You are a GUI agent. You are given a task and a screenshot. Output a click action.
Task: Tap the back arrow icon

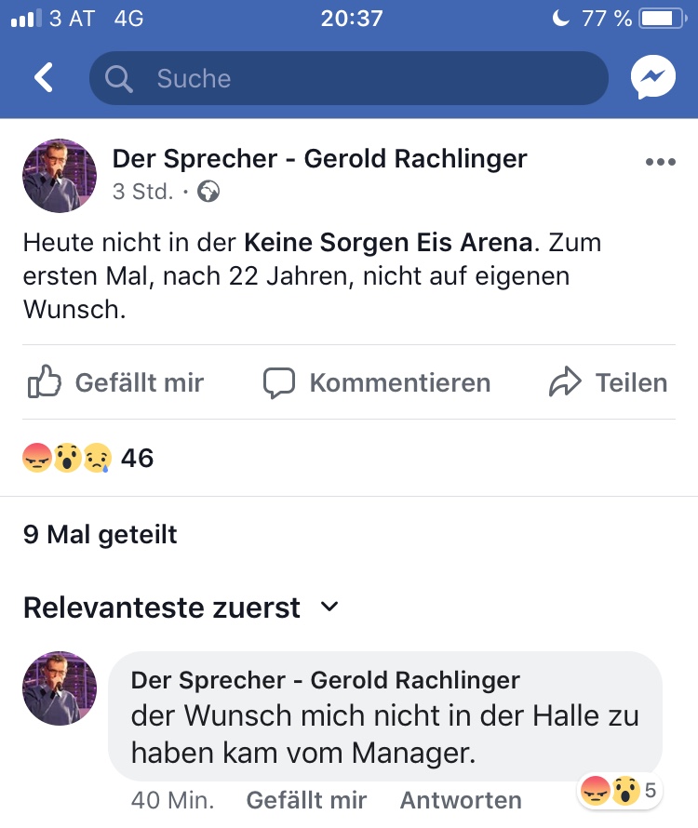coord(43,78)
